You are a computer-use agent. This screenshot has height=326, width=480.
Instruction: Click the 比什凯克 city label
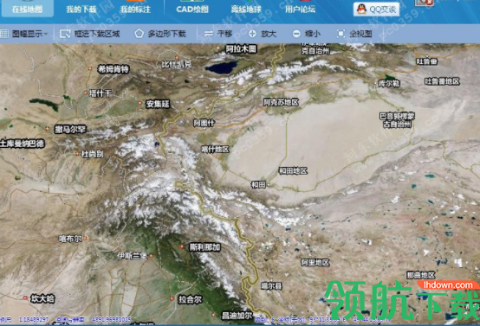[177, 64]
